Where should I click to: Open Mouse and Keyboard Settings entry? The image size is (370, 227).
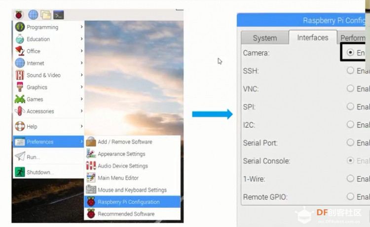pyautogui.click(x=132, y=190)
